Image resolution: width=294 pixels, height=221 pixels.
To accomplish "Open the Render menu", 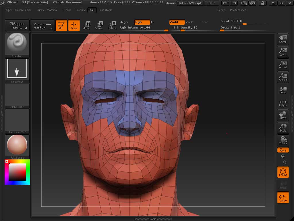I will [222, 10].
